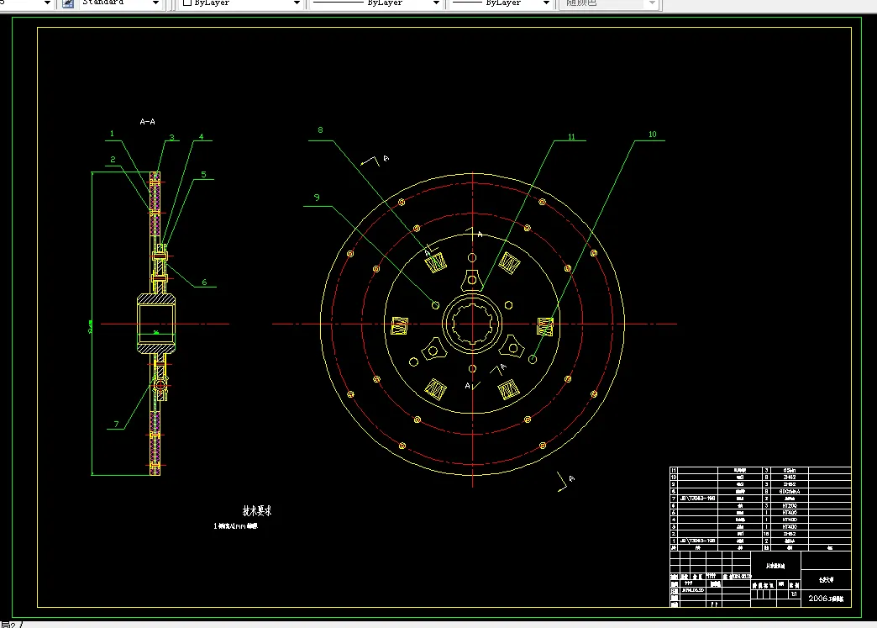Select part callout number 6 in the section view
Screen dimensions: 877x628
(204, 282)
